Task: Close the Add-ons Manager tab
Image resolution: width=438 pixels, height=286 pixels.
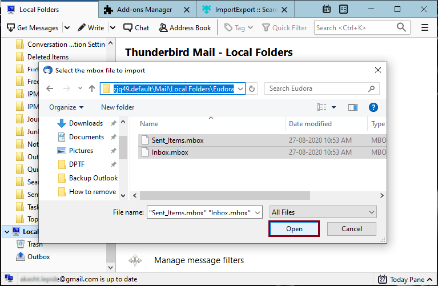Action: pyautogui.click(x=187, y=10)
